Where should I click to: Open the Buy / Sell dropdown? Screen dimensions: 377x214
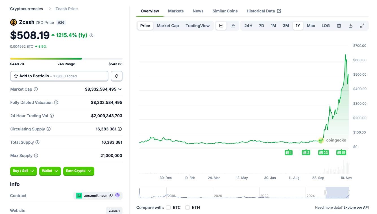coord(24,171)
